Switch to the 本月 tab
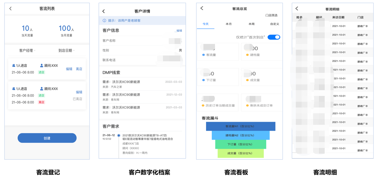377x180 pixels. [x=228, y=24]
